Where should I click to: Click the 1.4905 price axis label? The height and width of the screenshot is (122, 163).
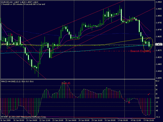tap(159, 9)
